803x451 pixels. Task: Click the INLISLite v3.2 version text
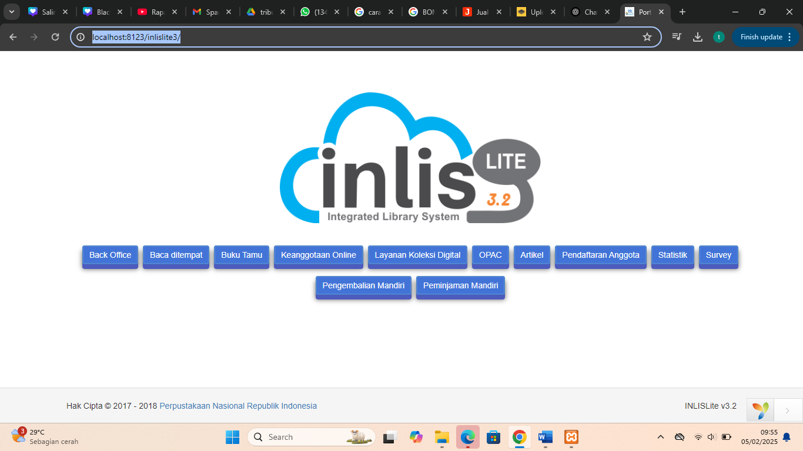710,406
